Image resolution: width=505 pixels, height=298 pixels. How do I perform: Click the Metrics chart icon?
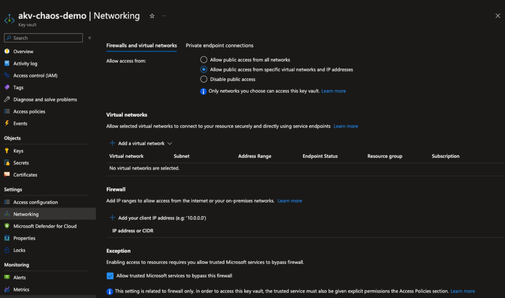pyautogui.click(x=7, y=289)
